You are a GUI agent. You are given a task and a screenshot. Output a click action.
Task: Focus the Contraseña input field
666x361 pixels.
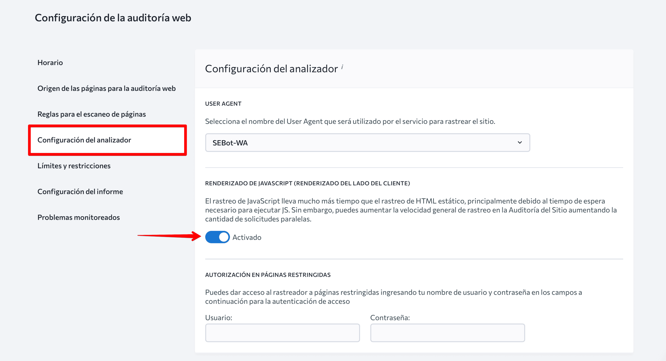point(447,333)
